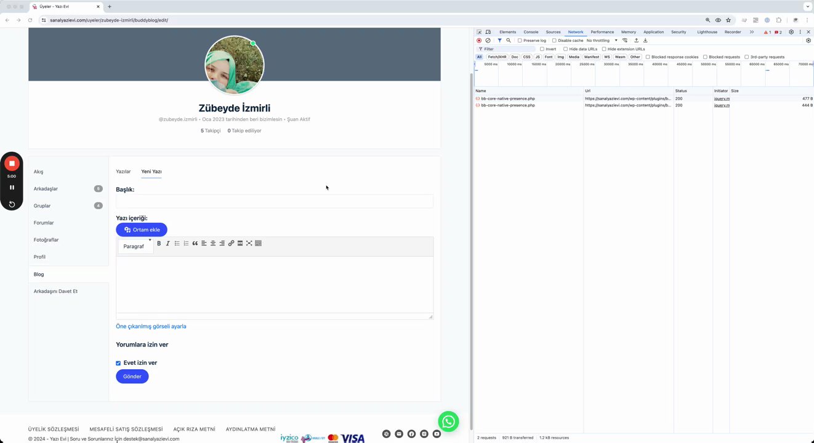The image size is (814, 443).
Task: Open Gruplar in the profile sidebar
Action: coord(42,206)
